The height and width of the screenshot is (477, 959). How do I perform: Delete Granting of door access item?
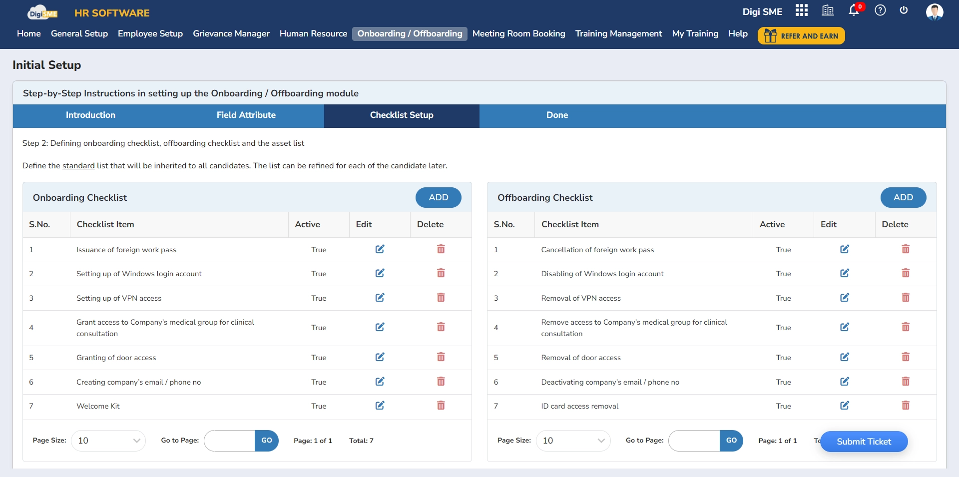pos(441,357)
